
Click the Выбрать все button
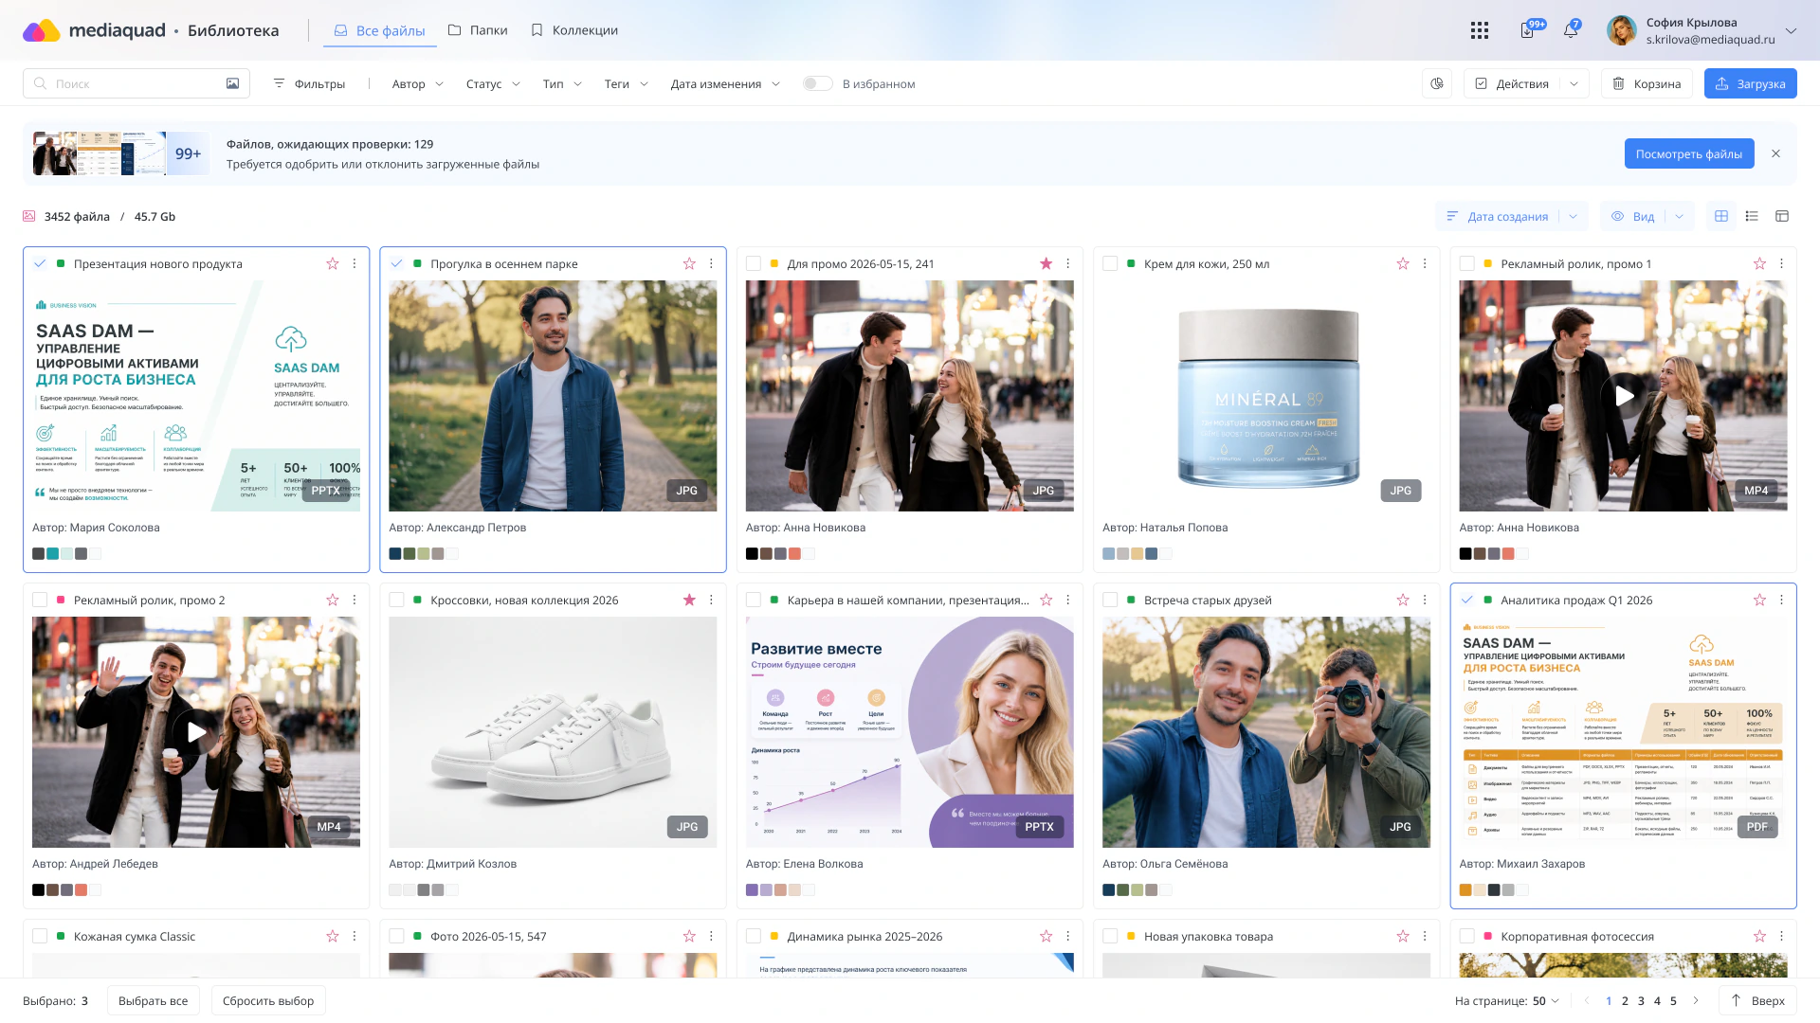154,1000
